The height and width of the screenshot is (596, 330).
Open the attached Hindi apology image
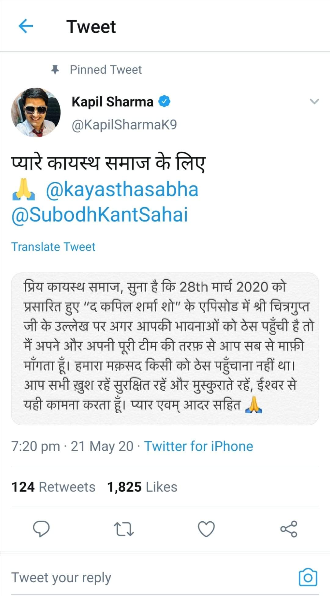click(x=165, y=349)
